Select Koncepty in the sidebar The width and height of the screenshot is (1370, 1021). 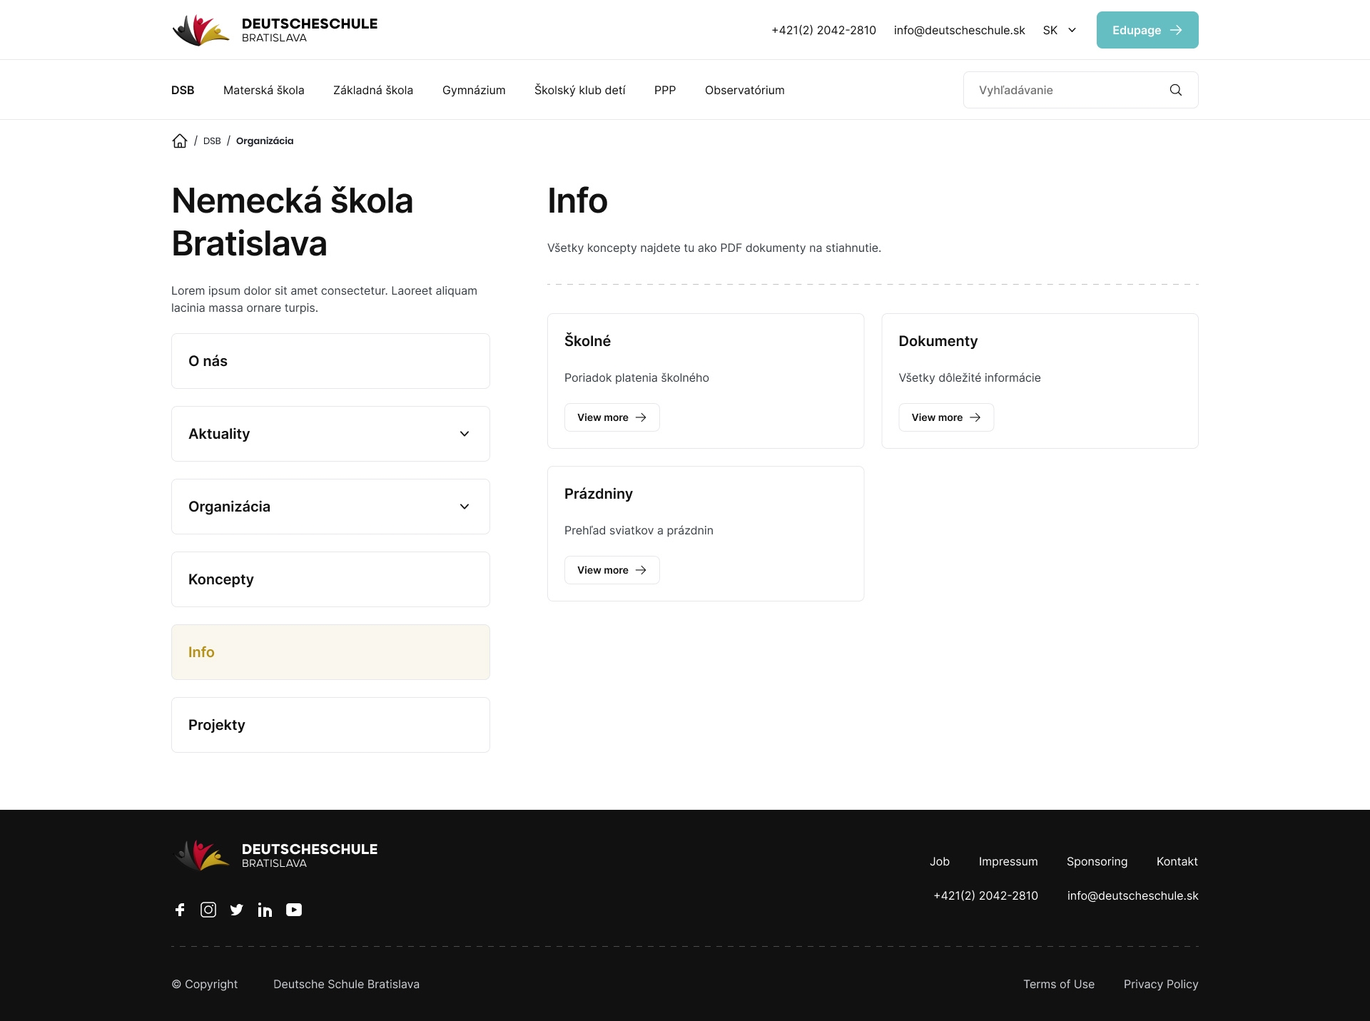(x=330, y=579)
